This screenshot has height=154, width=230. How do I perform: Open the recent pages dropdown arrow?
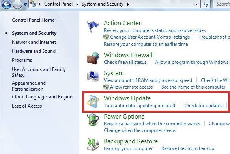[x=25, y=4]
